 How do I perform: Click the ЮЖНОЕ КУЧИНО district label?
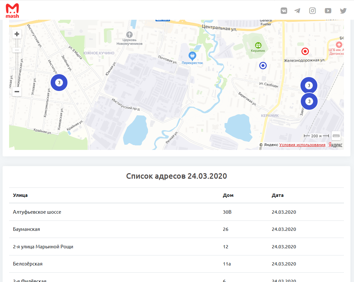pyautogui.click(x=99, y=53)
